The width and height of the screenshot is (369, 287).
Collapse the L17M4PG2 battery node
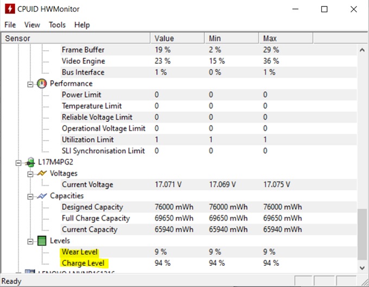(18, 163)
